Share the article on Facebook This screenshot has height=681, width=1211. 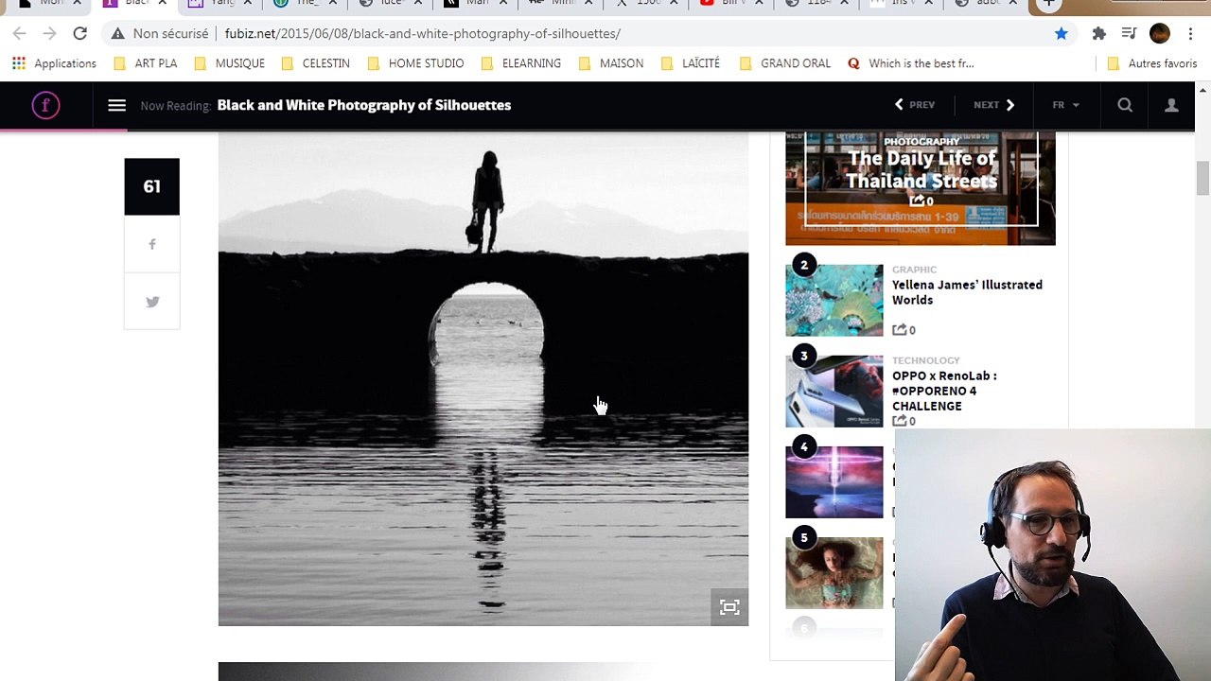click(x=151, y=244)
